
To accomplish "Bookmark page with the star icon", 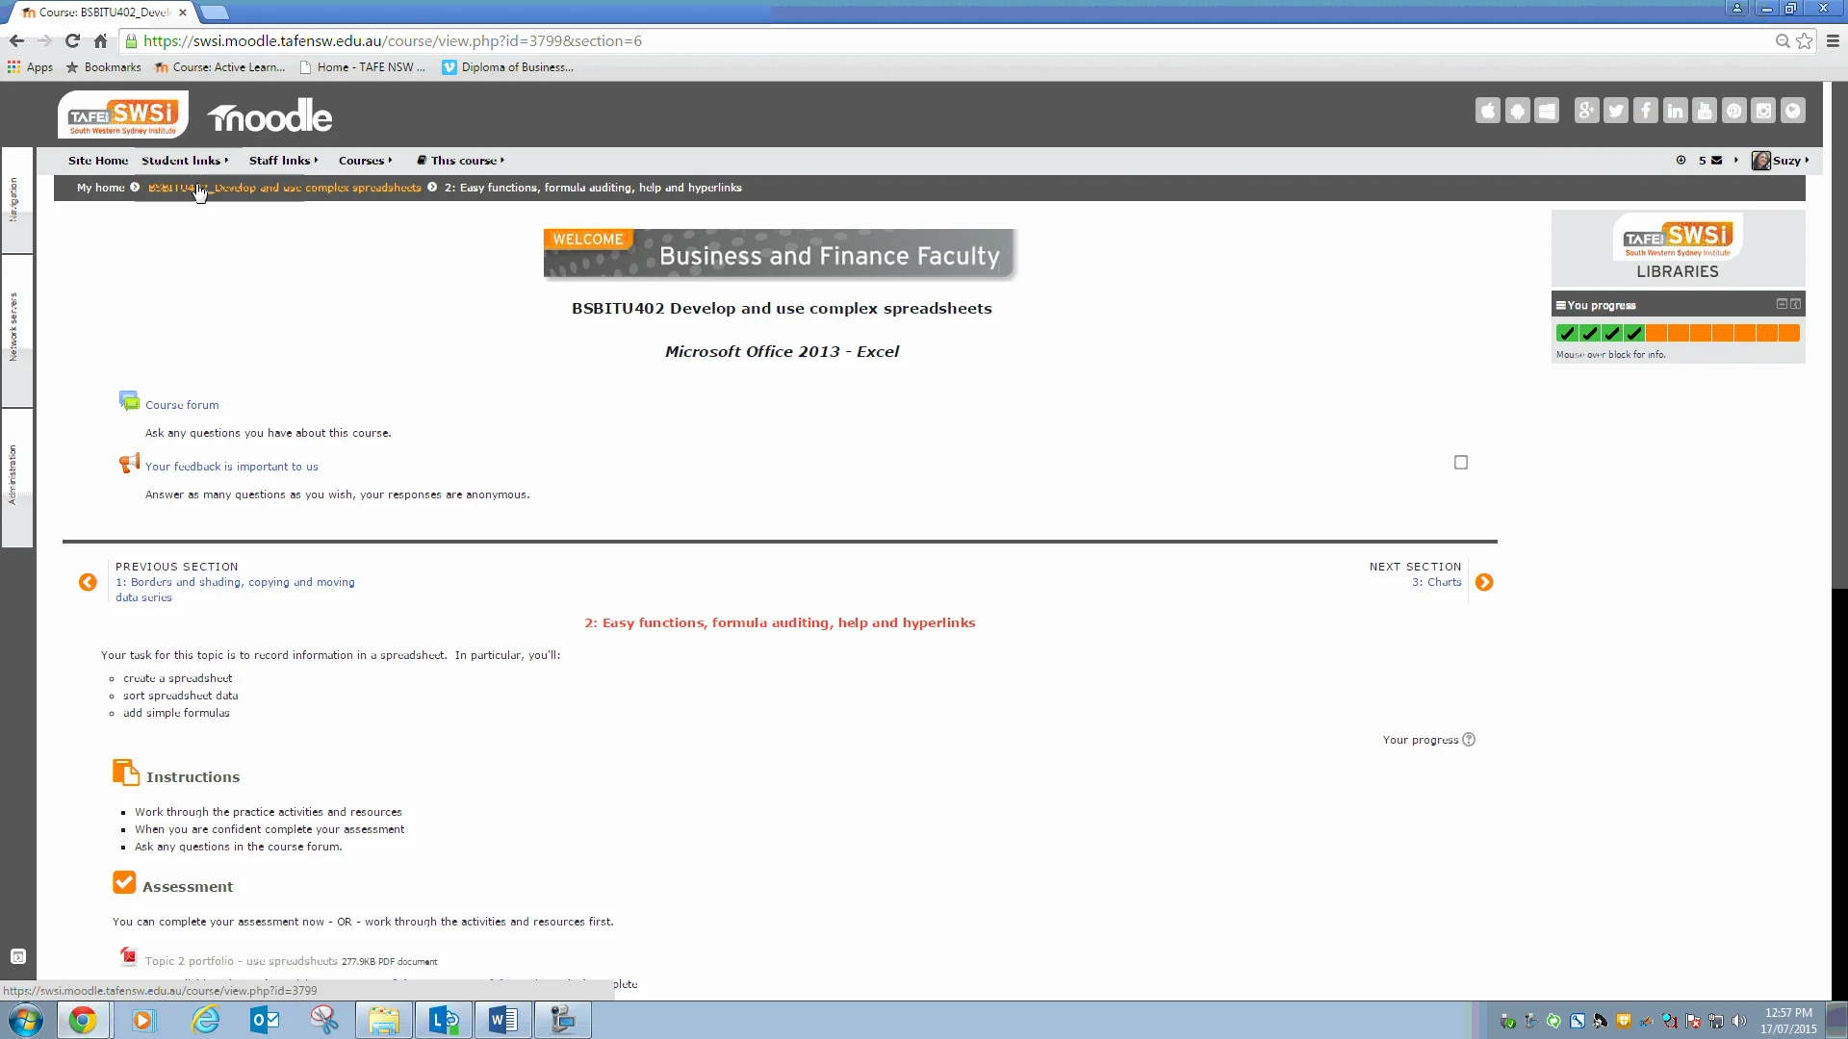I will [1805, 40].
